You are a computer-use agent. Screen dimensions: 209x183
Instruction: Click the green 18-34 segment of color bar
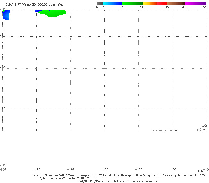click(x=132, y=3)
